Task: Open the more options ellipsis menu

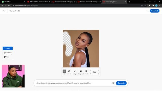Action: pyautogui.click(x=147, y=11)
